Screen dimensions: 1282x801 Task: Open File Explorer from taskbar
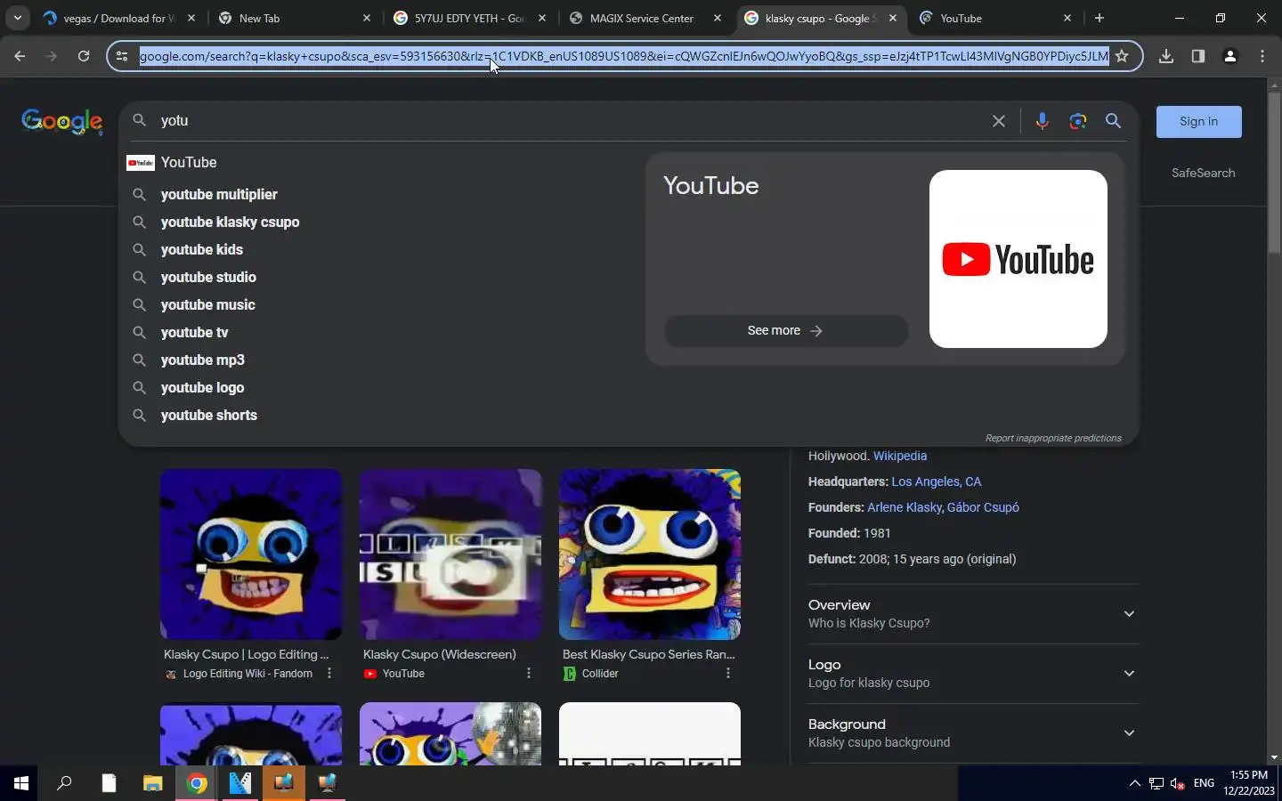(153, 783)
